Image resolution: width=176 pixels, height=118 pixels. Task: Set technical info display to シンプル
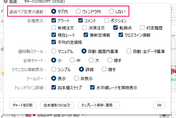[54, 69]
